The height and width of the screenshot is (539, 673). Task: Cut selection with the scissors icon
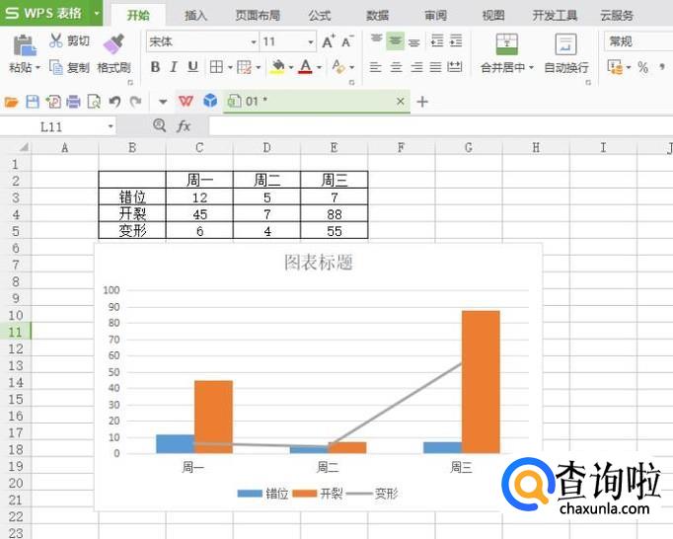click(x=56, y=40)
